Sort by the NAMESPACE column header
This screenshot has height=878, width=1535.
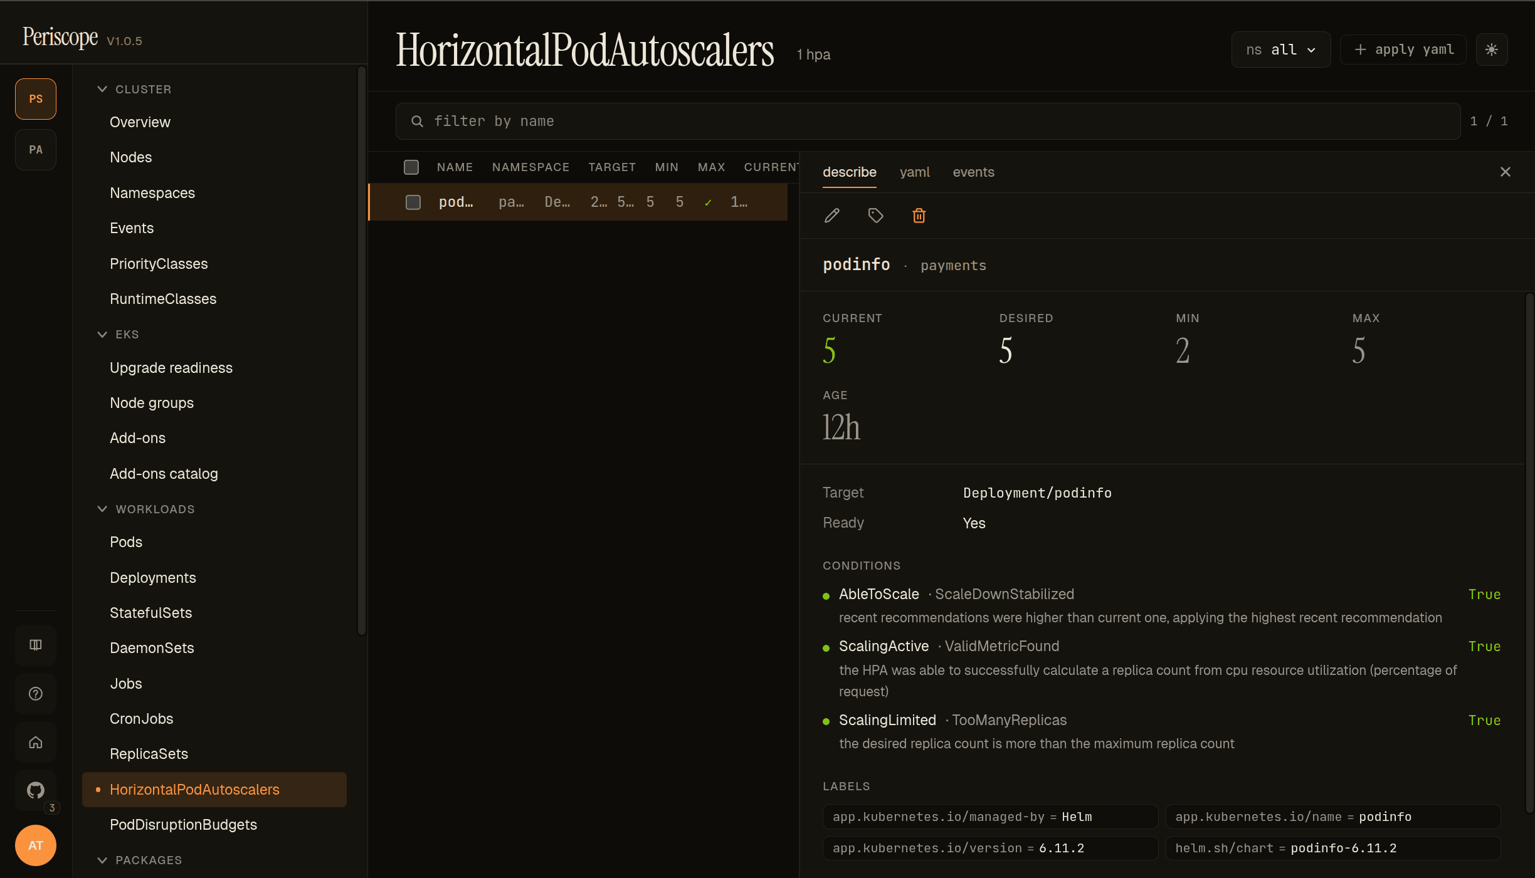point(530,167)
